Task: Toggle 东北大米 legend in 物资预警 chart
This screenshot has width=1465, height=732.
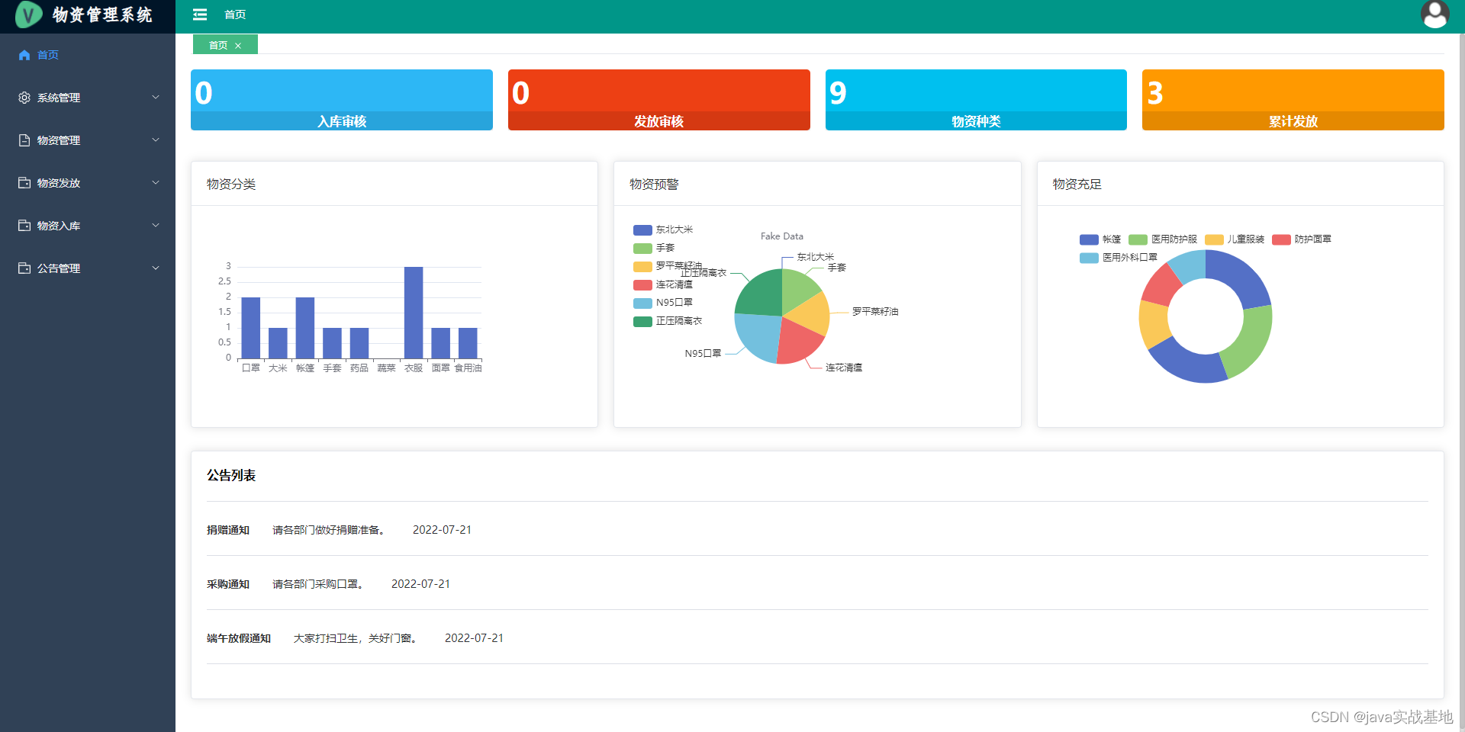Action: (x=663, y=230)
